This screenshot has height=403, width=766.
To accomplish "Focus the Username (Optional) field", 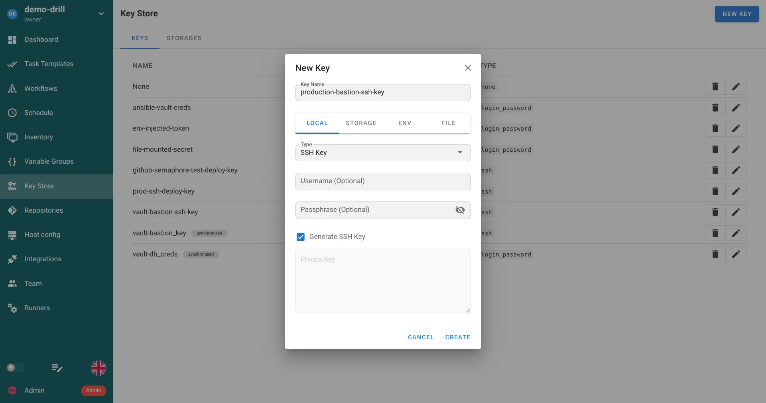I will click(383, 182).
